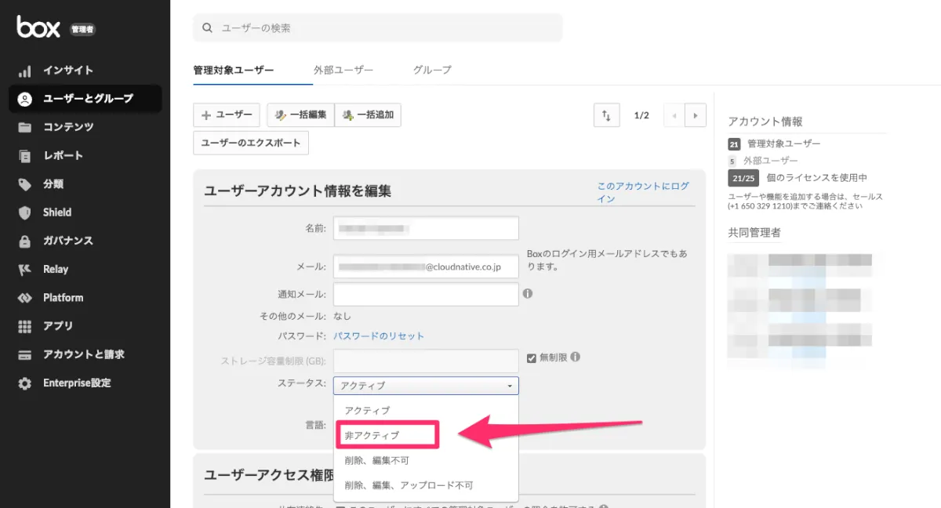
Task: Select 削除、編集不可 status option
Action: [x=376, y=460]
